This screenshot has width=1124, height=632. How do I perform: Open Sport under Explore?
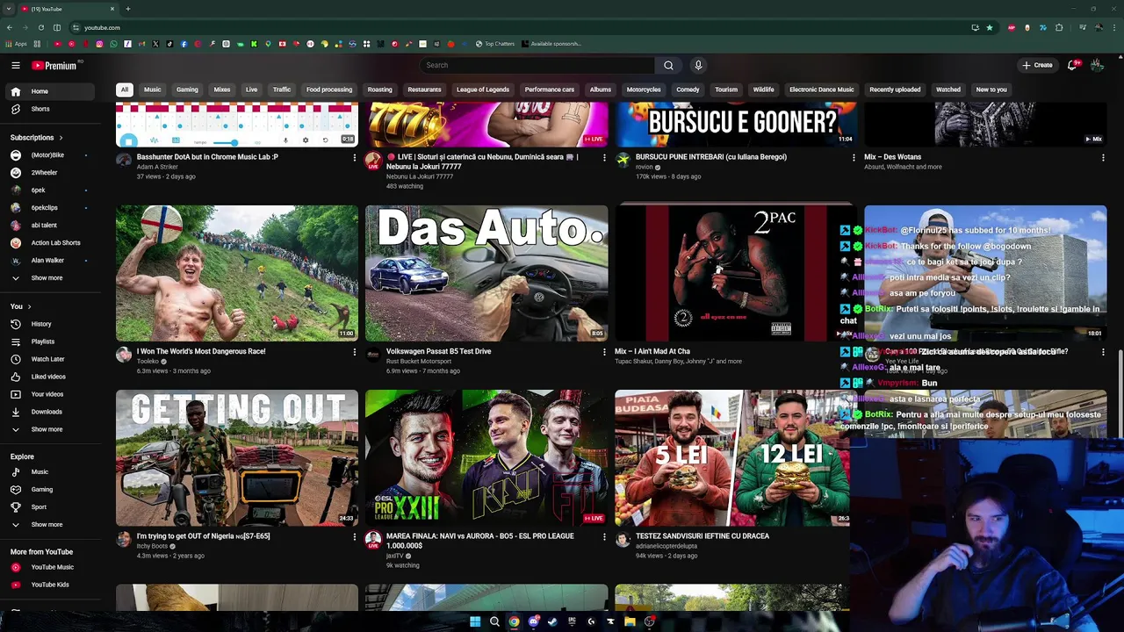point(39,506)
